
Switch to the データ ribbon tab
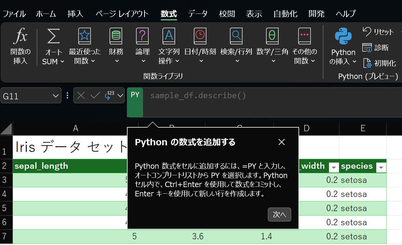(x=198, y=14)
